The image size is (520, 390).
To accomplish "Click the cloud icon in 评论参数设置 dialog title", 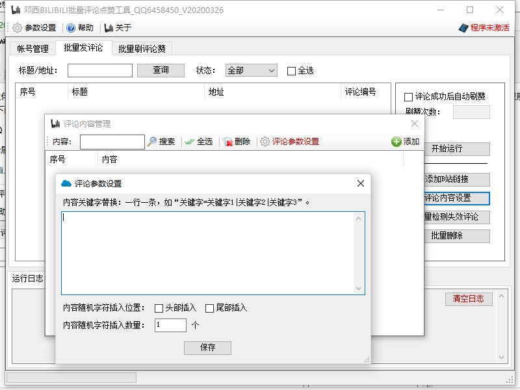I will [66, 183].
